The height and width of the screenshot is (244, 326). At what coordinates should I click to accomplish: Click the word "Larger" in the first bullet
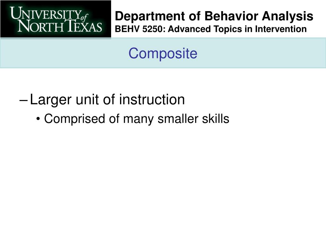(x=51, y=100)
